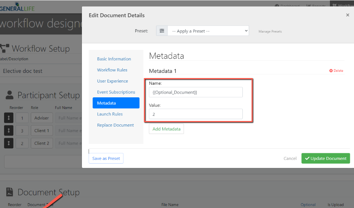354x208 pixels.
Task: Click the metadata Name input field
Action: (196, 92)
